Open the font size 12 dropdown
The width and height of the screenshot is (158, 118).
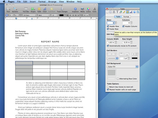pos(55,15)
